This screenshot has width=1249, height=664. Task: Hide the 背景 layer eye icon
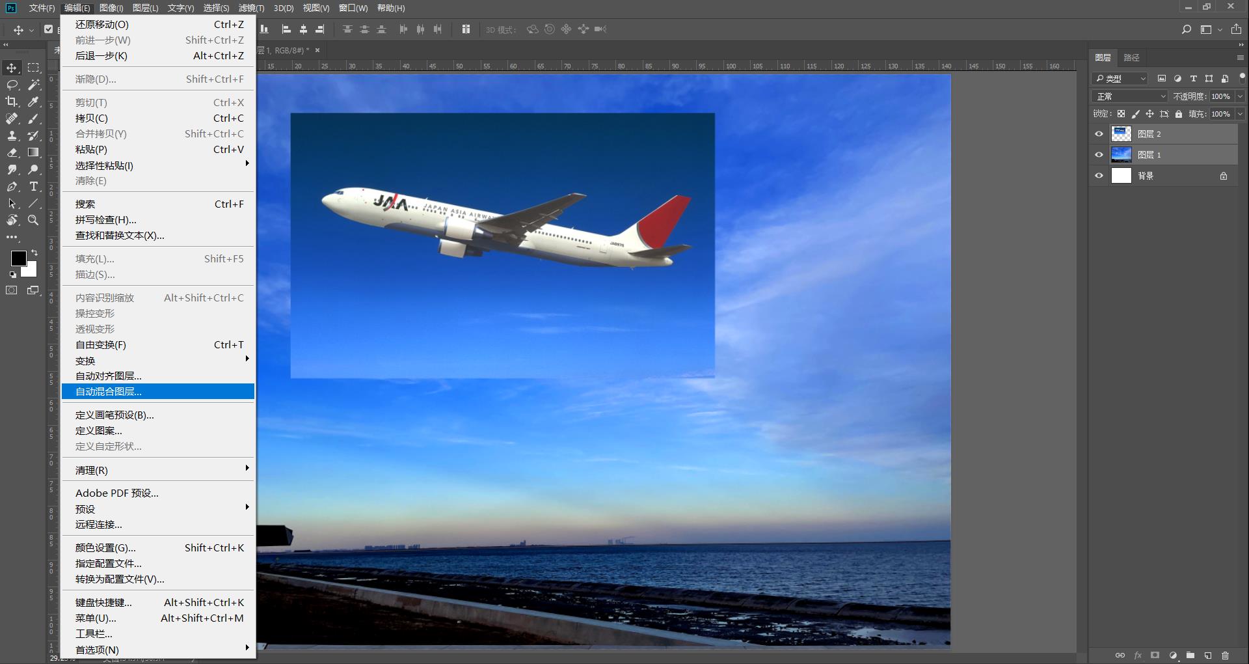pos(1099,176)
